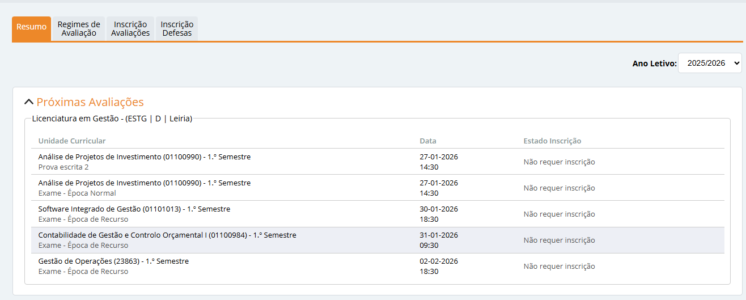746x300 pixels.
Task: Select the Inscrição Defesas tab
Action: (177, 28)
